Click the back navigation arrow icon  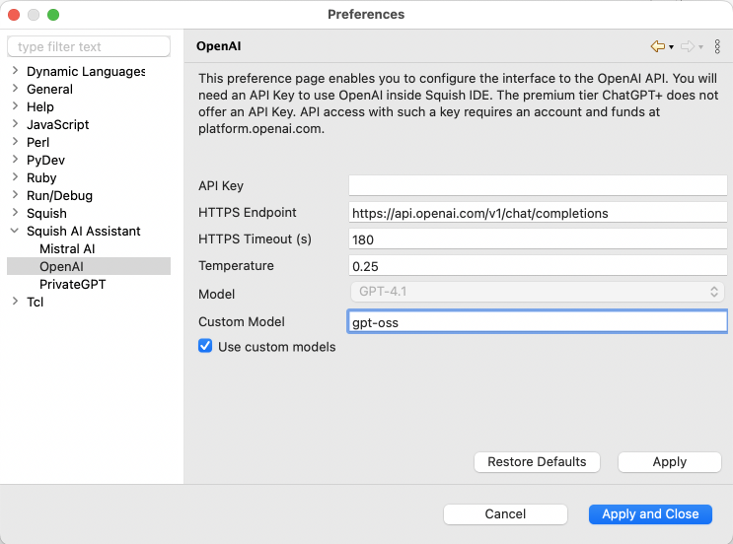pos(657,46)
